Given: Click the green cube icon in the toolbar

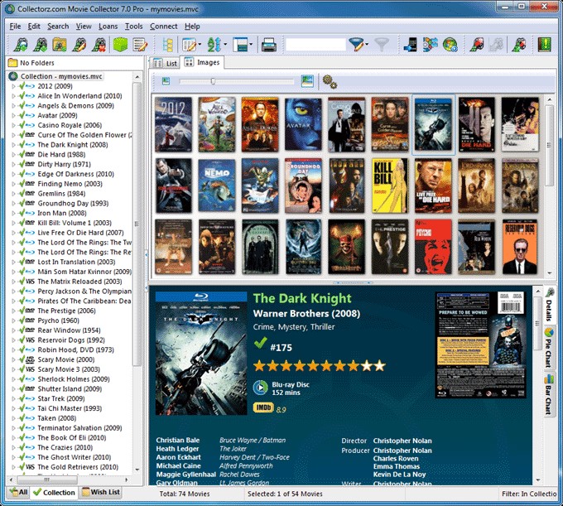Looking at the screenshot, I should pos(120,45).
